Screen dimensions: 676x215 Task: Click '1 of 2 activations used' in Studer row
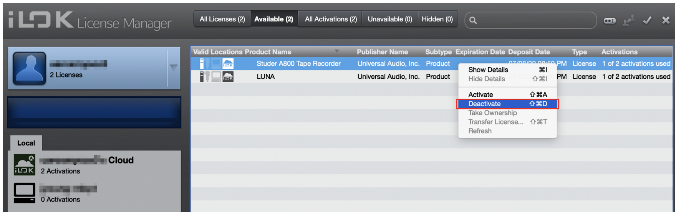point(636,64)
